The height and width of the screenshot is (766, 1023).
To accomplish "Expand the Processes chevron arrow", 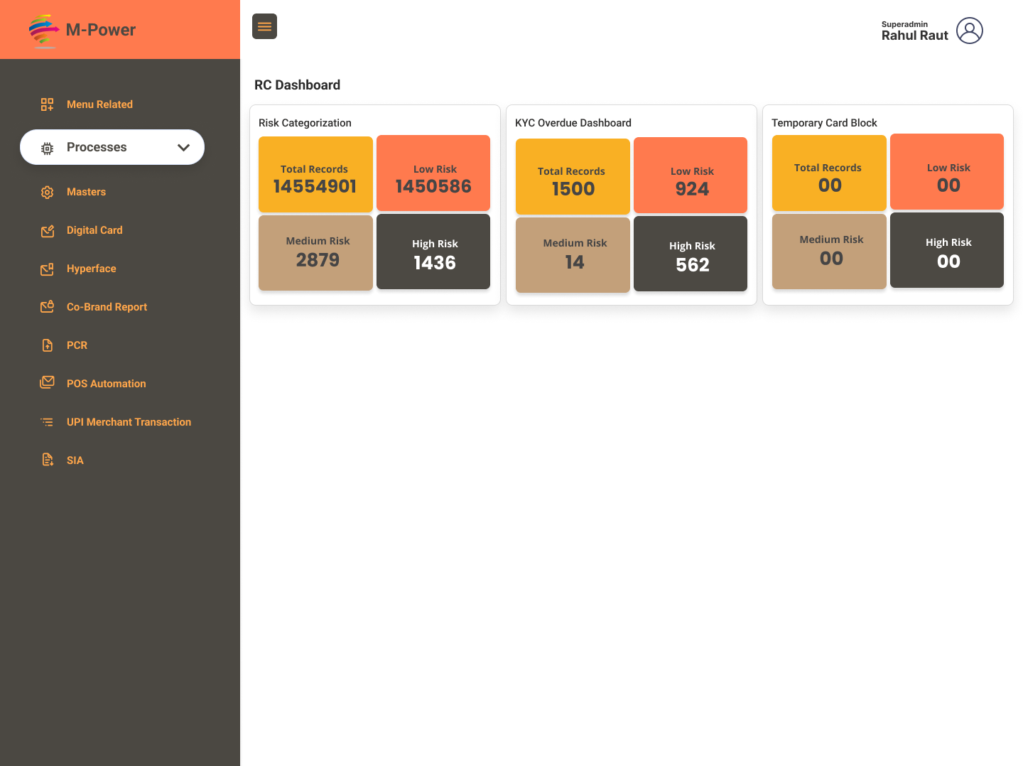I will pyautogui.click(x=183, y=148).
